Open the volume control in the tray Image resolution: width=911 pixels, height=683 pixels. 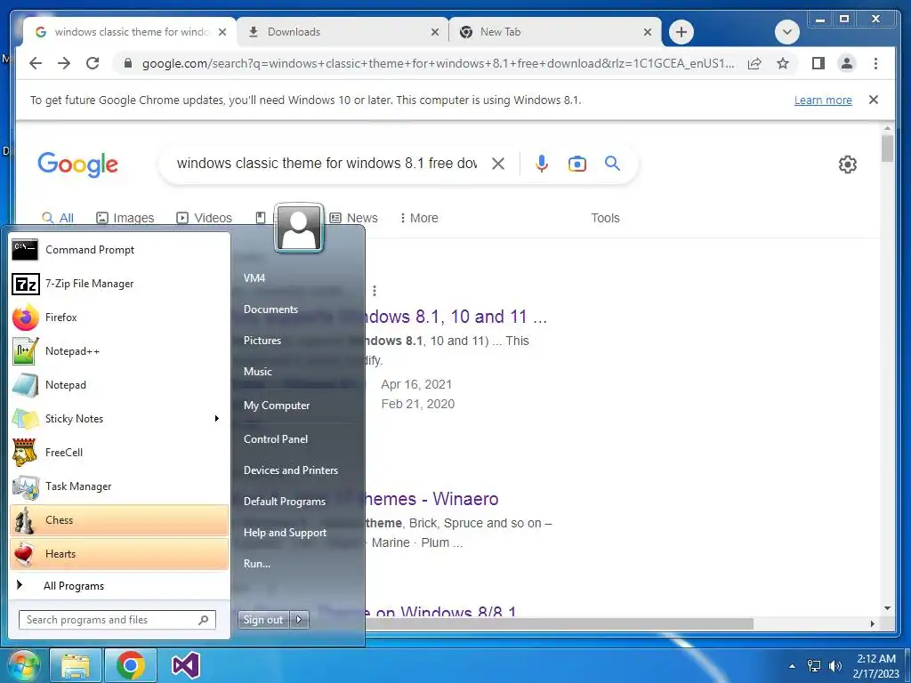835,665
